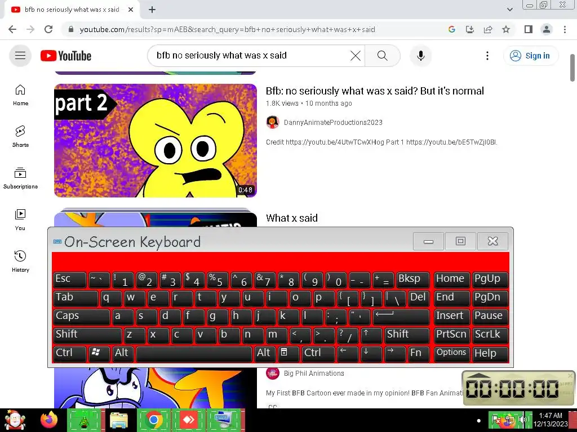Click Options key on On-Screen Keyboard
Image resolution: width=577 pixels, height=432 pixels.
pos(451,353)
